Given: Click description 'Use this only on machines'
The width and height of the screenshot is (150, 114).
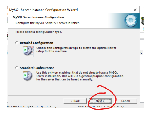Looking at the screenshot, I should tap(80, 76).
